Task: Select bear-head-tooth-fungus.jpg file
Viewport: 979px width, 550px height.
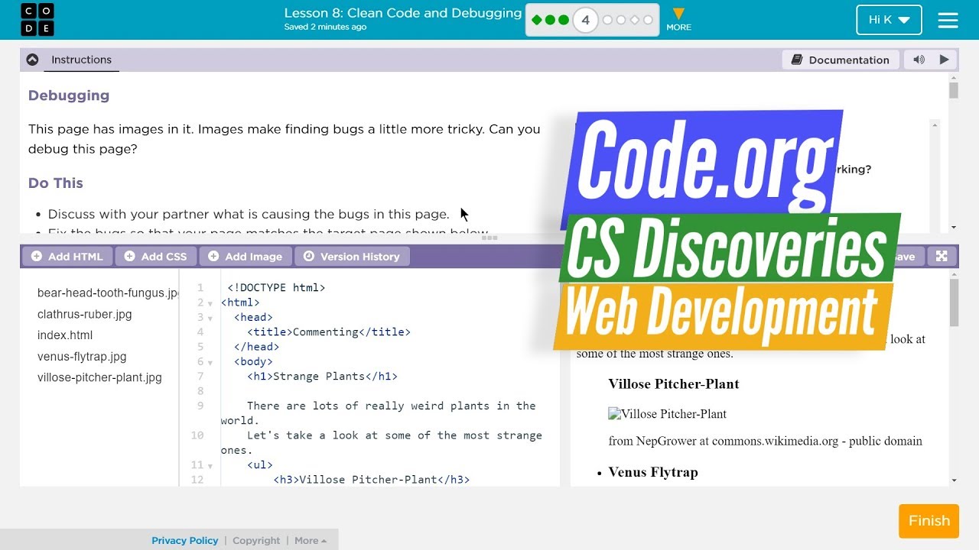Action: pyautogui.click(x=107, y=293)
